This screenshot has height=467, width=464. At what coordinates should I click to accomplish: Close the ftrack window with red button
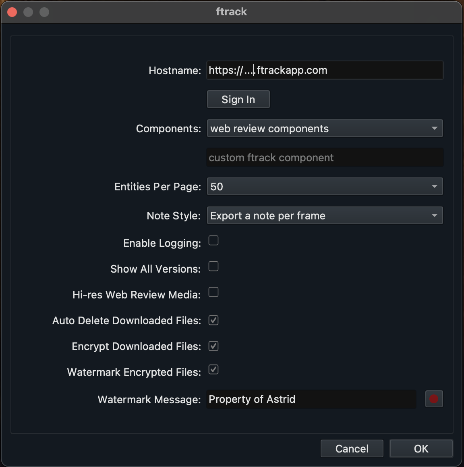tap(12, 12)
